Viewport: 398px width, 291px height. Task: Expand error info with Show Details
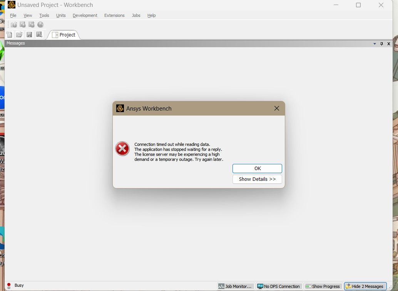257,179
